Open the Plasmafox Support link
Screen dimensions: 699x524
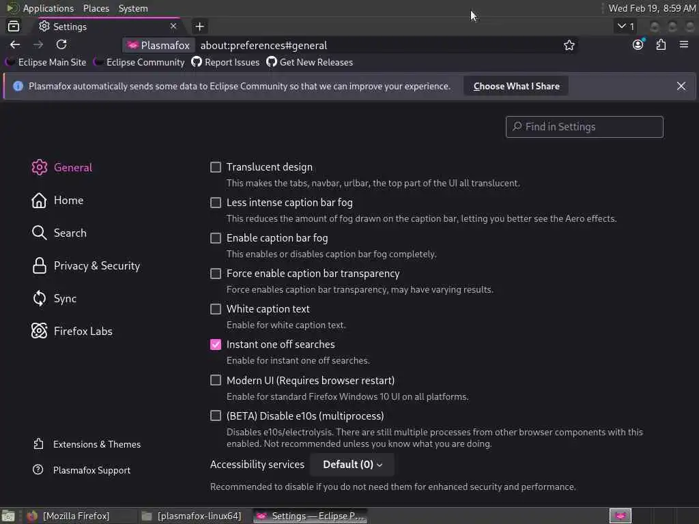click(x=91, y=470)
